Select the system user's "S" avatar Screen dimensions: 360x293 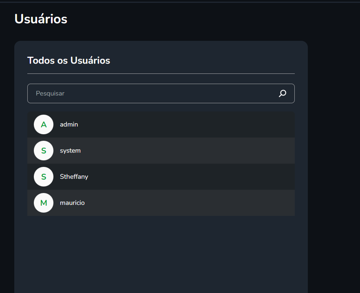(44, 151)
